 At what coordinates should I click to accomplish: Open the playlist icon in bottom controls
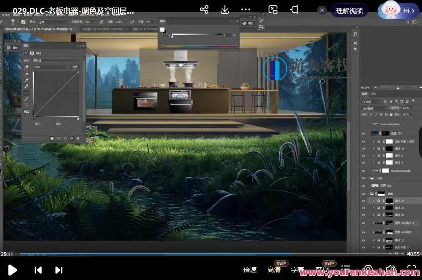pos(346,270)
